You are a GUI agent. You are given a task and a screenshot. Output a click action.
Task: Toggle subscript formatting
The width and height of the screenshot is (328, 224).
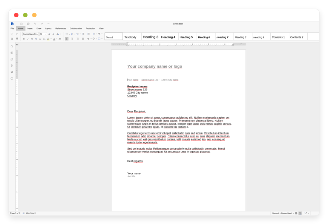44,39
